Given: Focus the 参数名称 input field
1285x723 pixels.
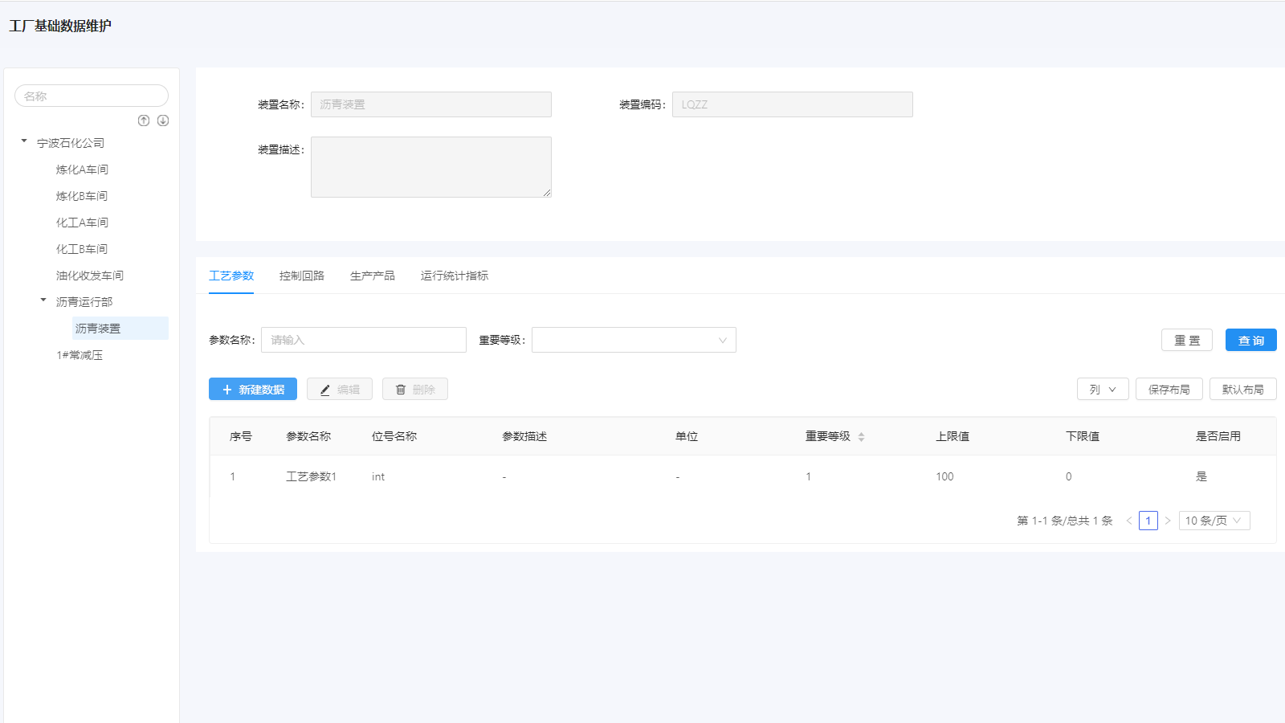Looking at the screenshot, I should 363,340.
